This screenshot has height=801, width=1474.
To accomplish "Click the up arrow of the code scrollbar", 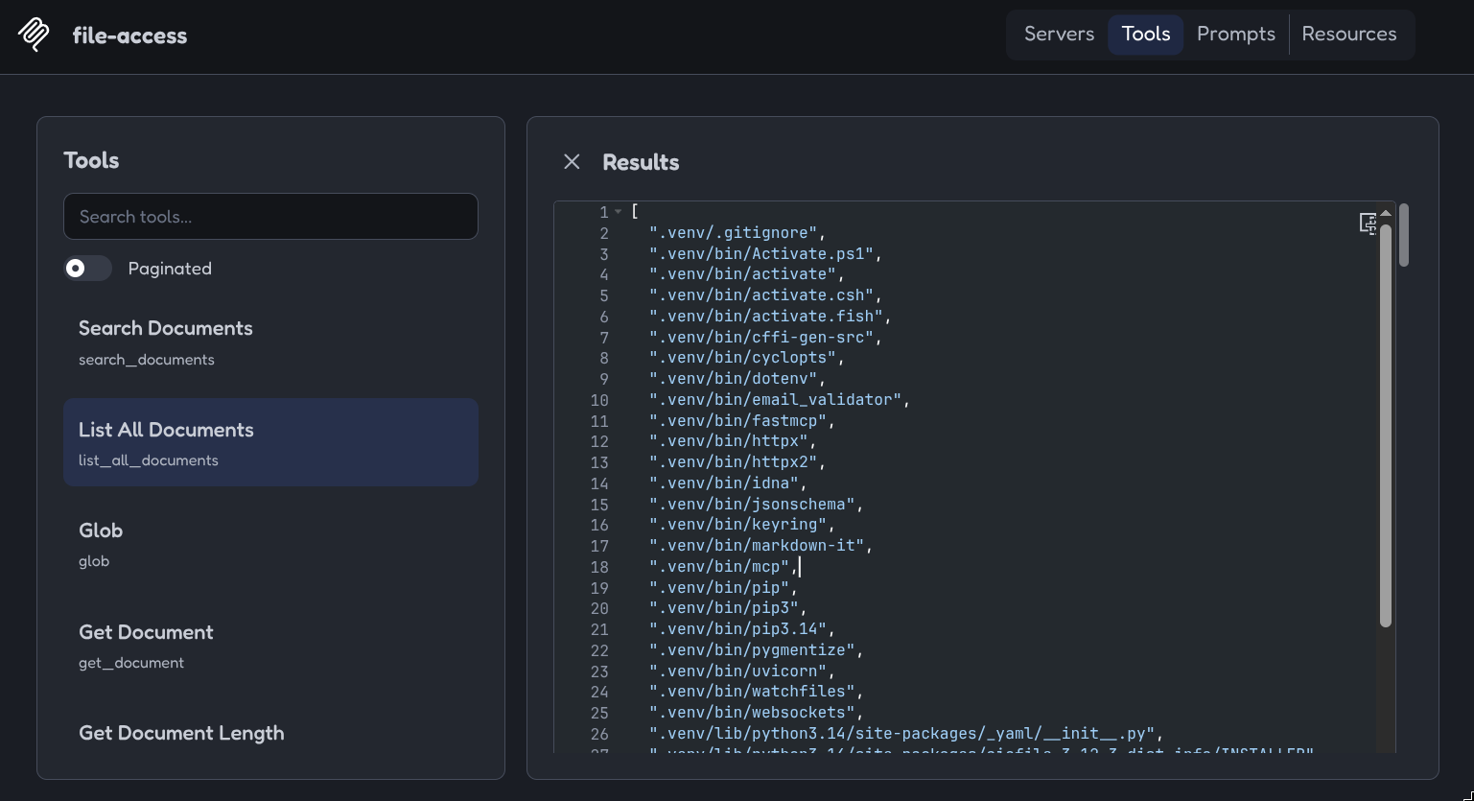I will click(x=1385, y=213).
